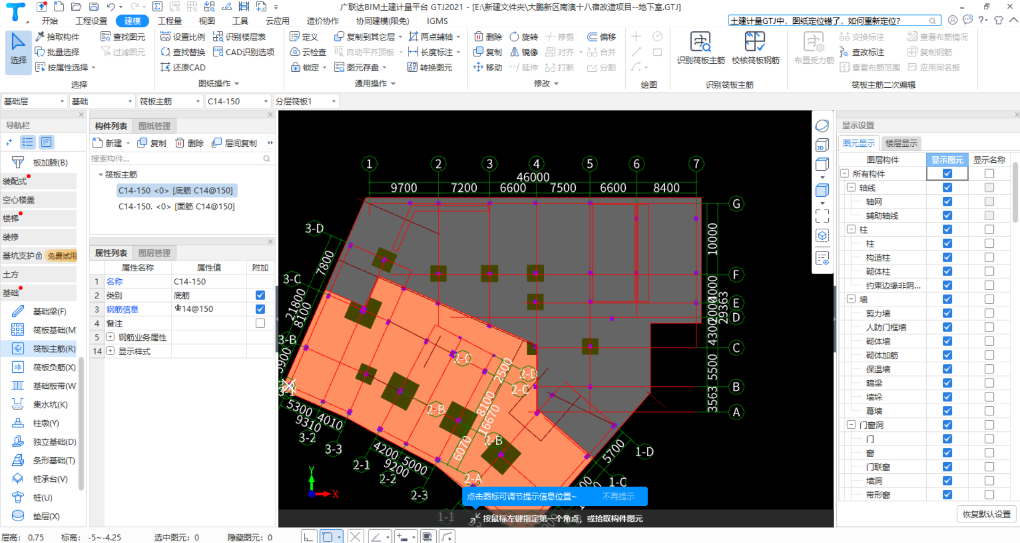The width and height of the screenshot is (1020, 543).
Task: Select the 移动 move tool
Action: click(488, 68)
